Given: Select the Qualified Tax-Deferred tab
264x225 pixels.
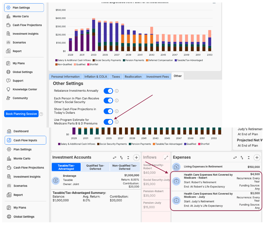Looking at the screenshot, I should pos(95,167).
